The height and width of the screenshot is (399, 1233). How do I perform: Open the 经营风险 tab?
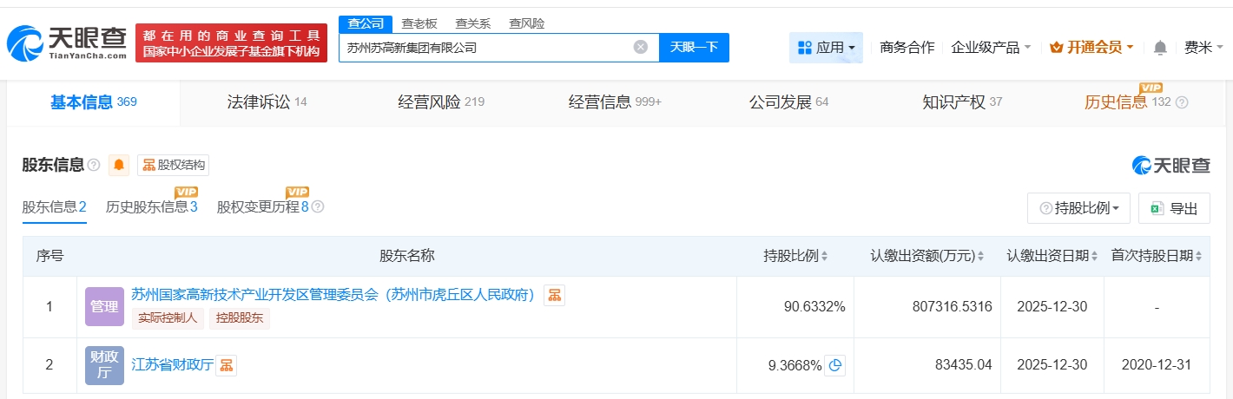coord(440,102)
